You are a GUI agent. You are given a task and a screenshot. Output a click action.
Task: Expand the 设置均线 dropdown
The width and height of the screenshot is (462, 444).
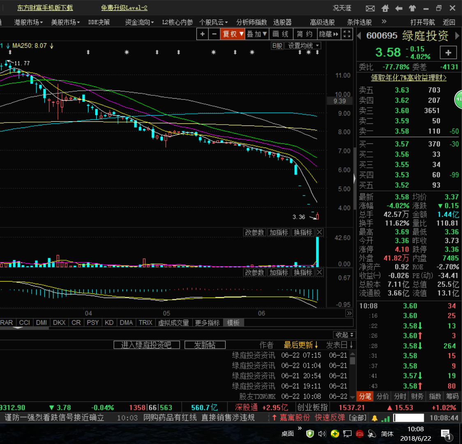pos(303,46)
